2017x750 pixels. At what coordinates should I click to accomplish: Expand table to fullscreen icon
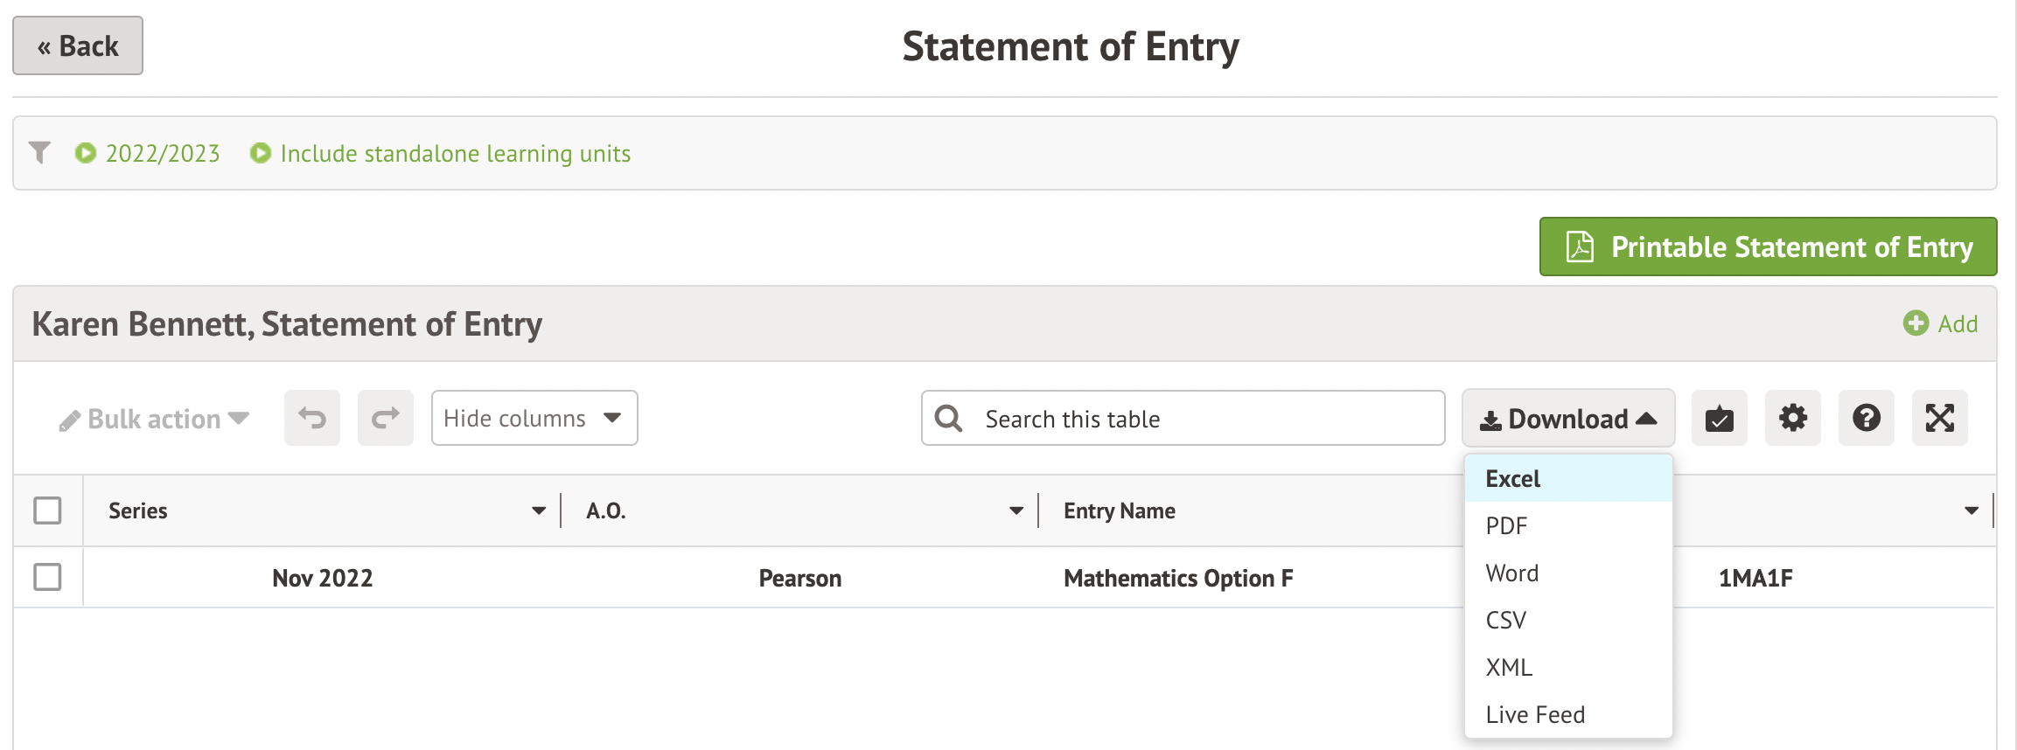point(1939,419)
